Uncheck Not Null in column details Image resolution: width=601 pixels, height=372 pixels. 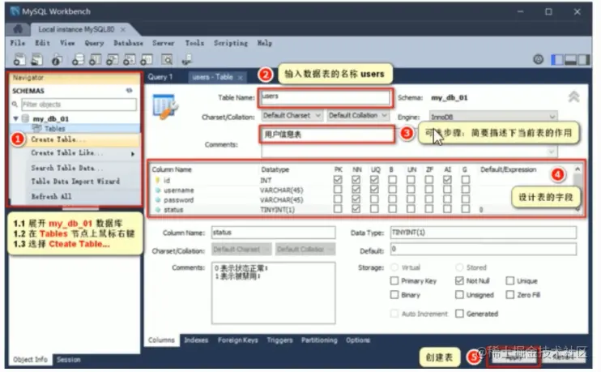tap(459, 280)
